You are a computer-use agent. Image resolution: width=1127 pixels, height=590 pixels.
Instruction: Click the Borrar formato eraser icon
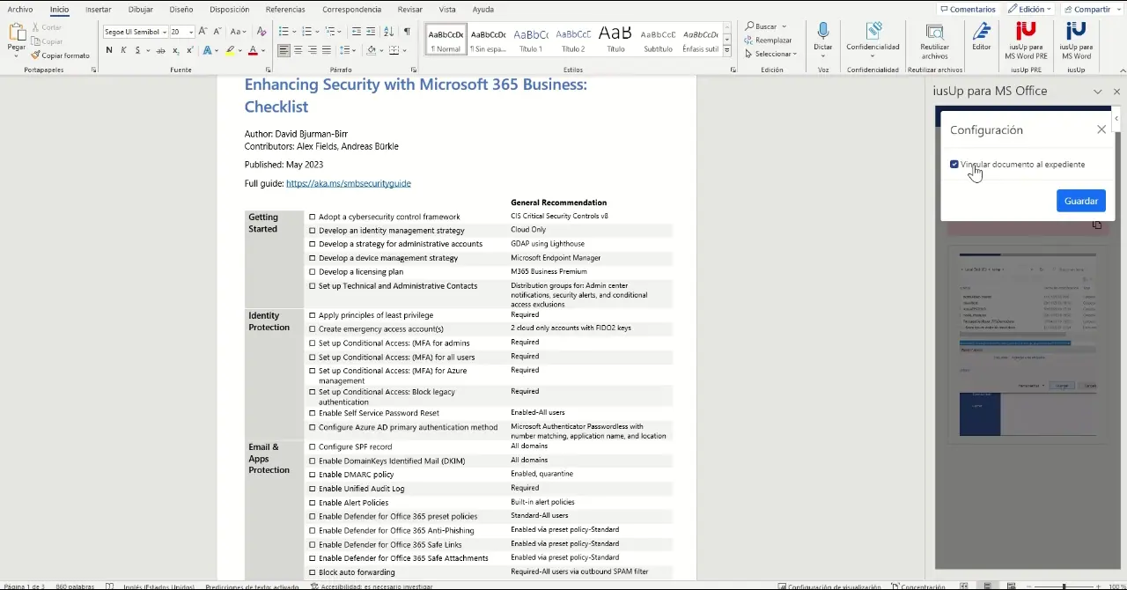point(261,32)
